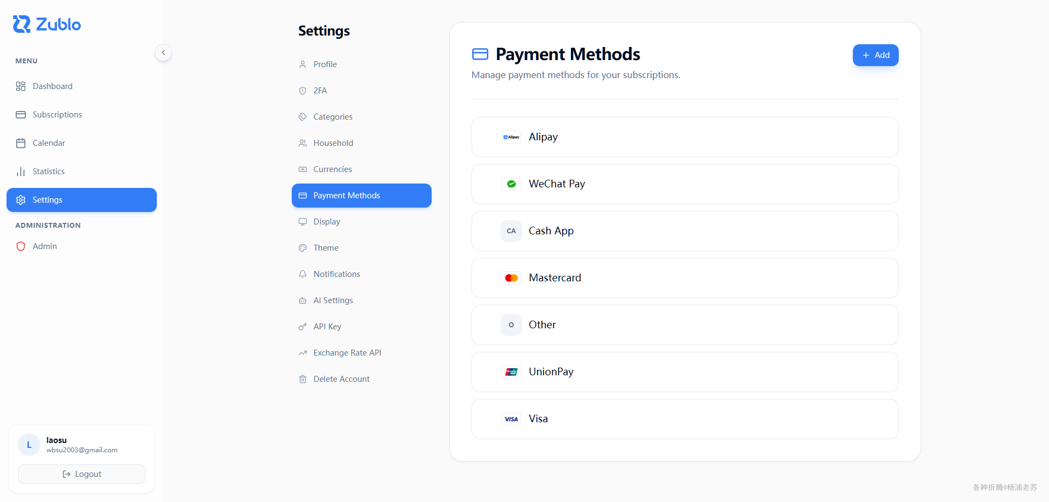Collapse the sidebar with the chevron button
1049x502 pixels.
[163, 52]
